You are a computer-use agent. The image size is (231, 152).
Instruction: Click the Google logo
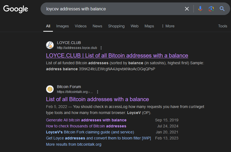(16, 9)
